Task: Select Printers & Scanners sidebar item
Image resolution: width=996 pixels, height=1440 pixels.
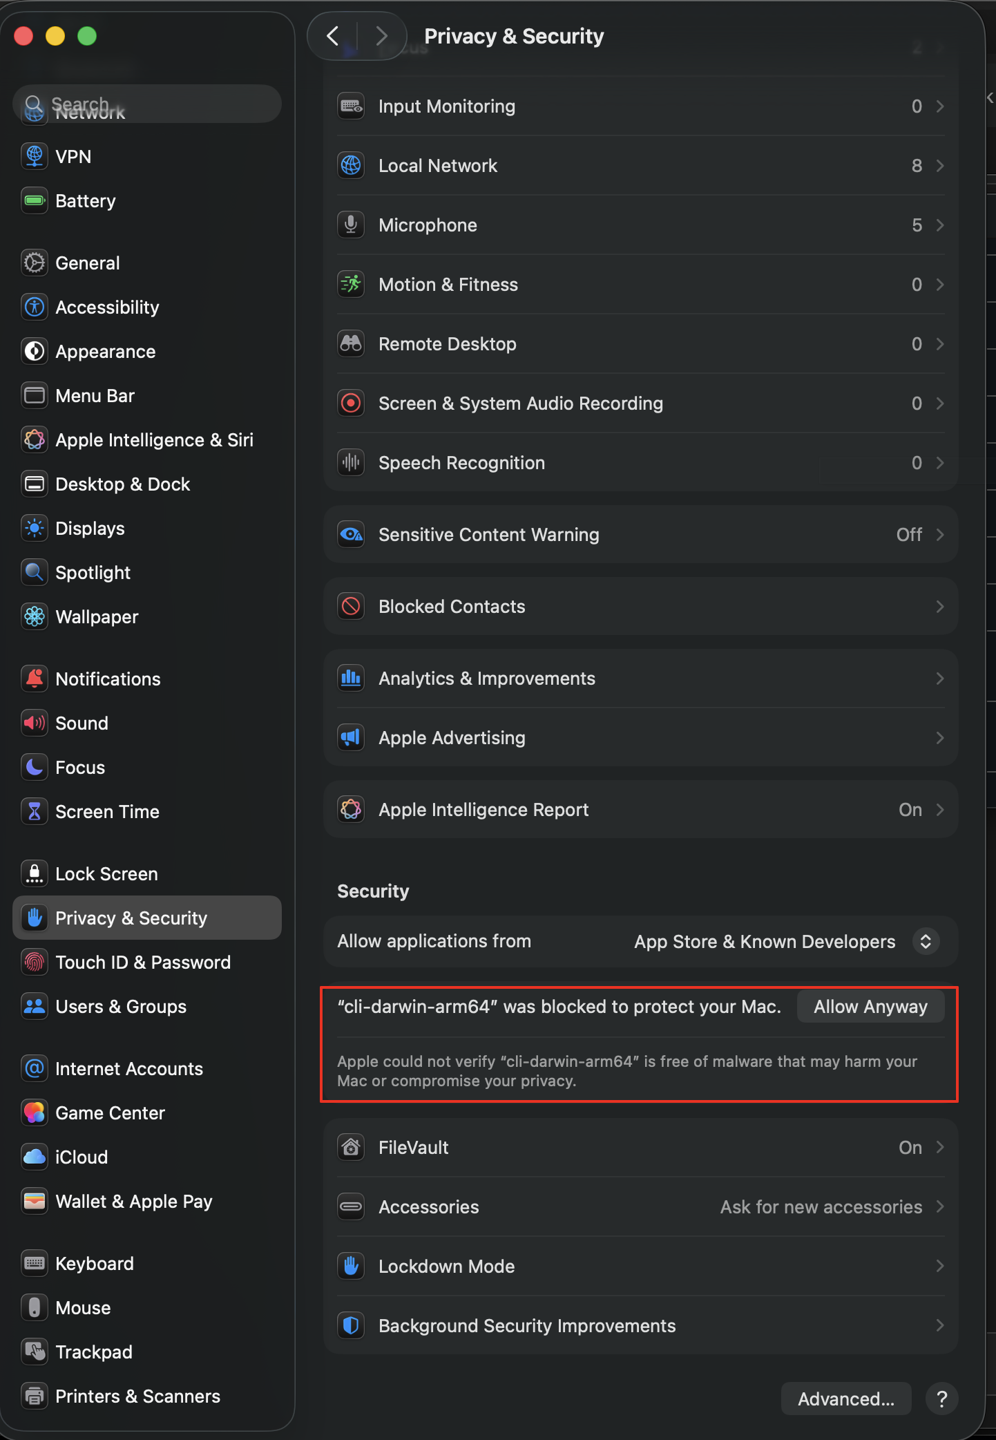Action: click(x=147, y=1396)
